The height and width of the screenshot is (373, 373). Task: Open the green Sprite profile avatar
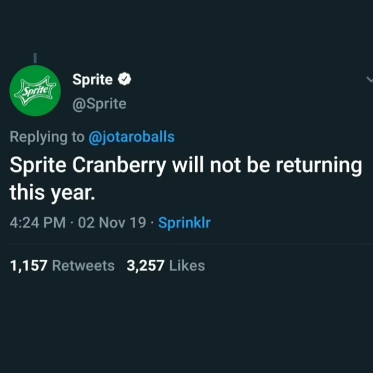pos(35,91)
